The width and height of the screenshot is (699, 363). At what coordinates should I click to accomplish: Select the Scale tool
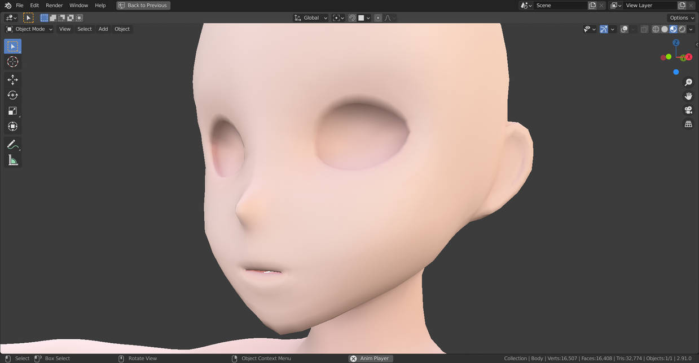12,111
